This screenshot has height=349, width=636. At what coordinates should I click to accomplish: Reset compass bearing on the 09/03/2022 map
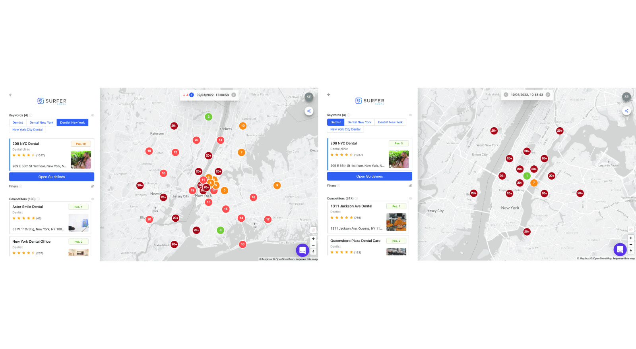click(313, 251)
